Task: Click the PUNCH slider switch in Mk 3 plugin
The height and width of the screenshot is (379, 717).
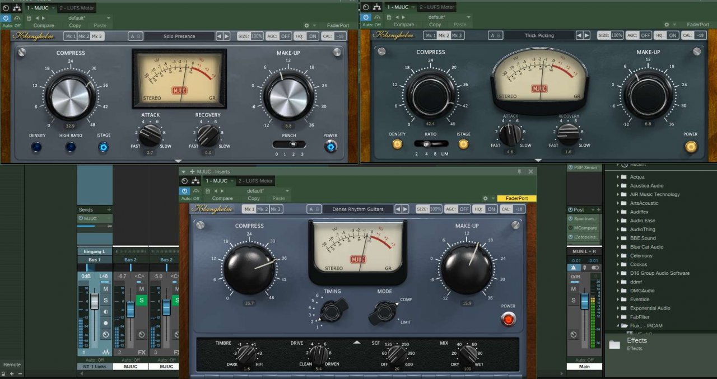Action: coord(290,144)
